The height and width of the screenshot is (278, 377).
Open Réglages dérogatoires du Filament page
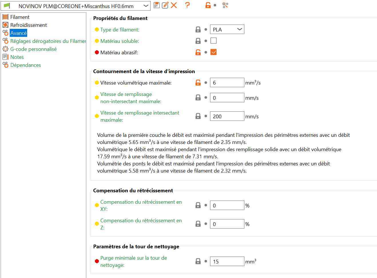pyautogui.click(x=48, y=41)
